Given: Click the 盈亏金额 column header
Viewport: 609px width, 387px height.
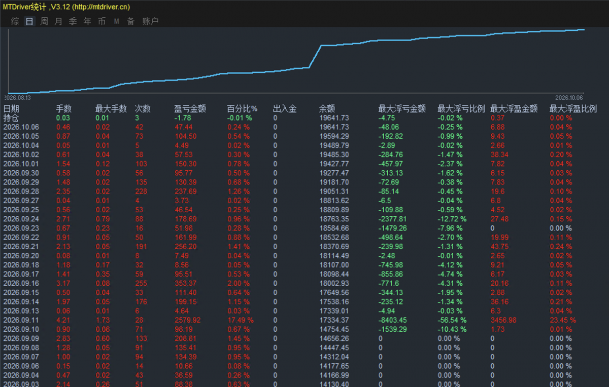Looking at the screenshot, I should [x=190, y=108].
